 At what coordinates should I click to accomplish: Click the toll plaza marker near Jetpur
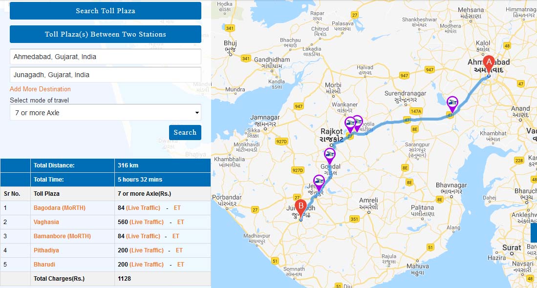(x=319, y=182)
